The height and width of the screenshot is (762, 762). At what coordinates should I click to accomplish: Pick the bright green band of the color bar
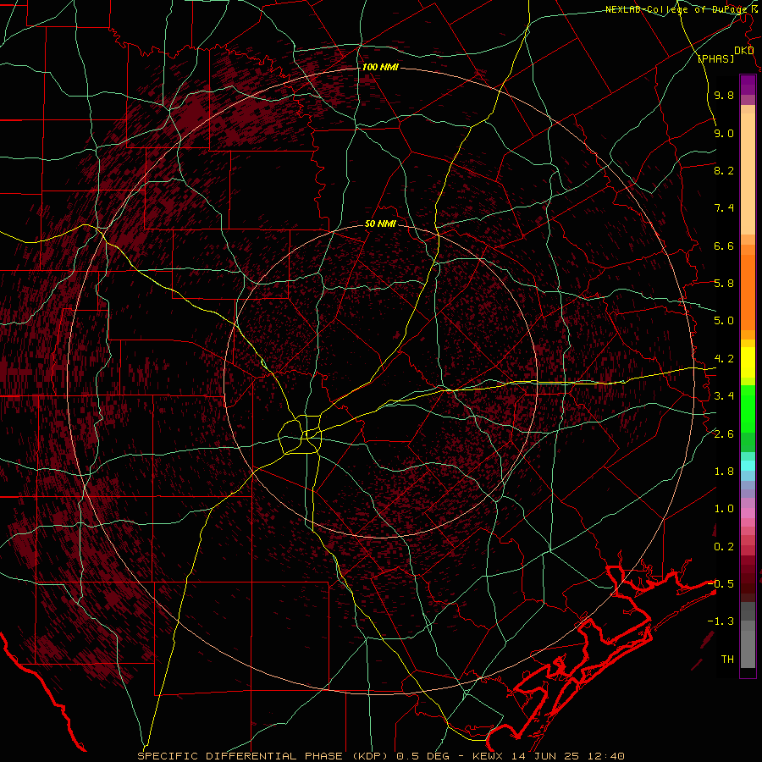(748, 408)
